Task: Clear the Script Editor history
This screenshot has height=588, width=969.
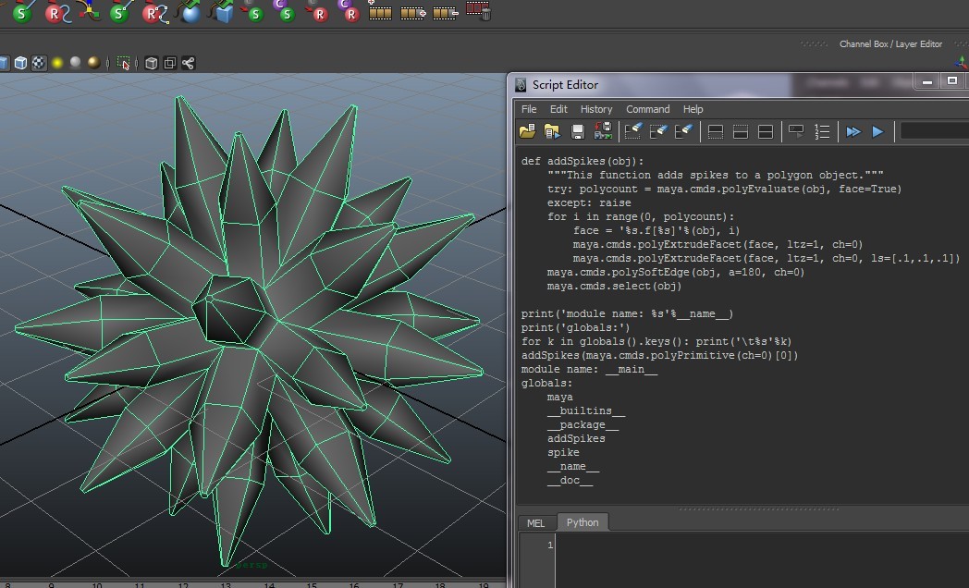Action: click(x=632, y=131)
